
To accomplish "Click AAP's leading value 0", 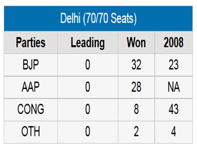I will point(88,87).
